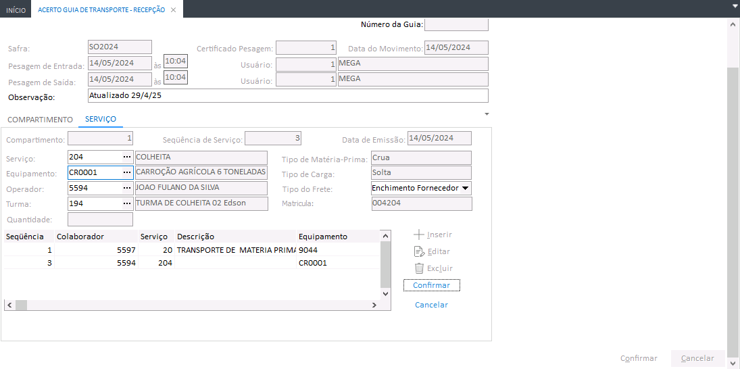The width and height of the screenshot is (740, 369).
Task: Open the Turma lookup ellipsis button
Action: point(127,204)
